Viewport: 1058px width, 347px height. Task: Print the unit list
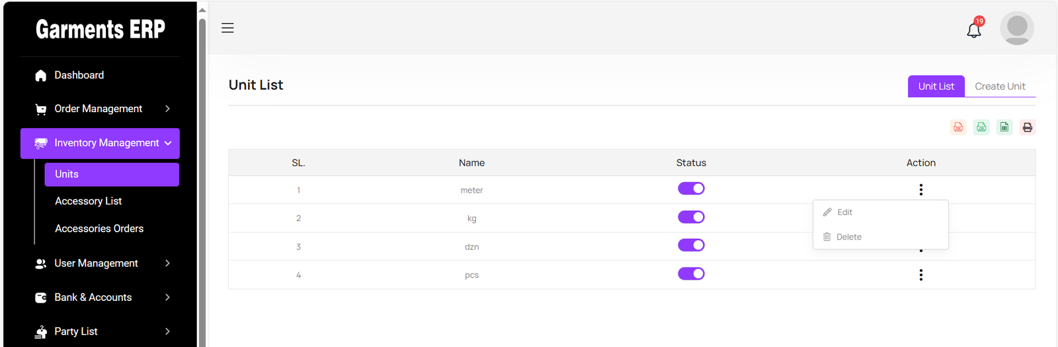(x=1027, y=127)
